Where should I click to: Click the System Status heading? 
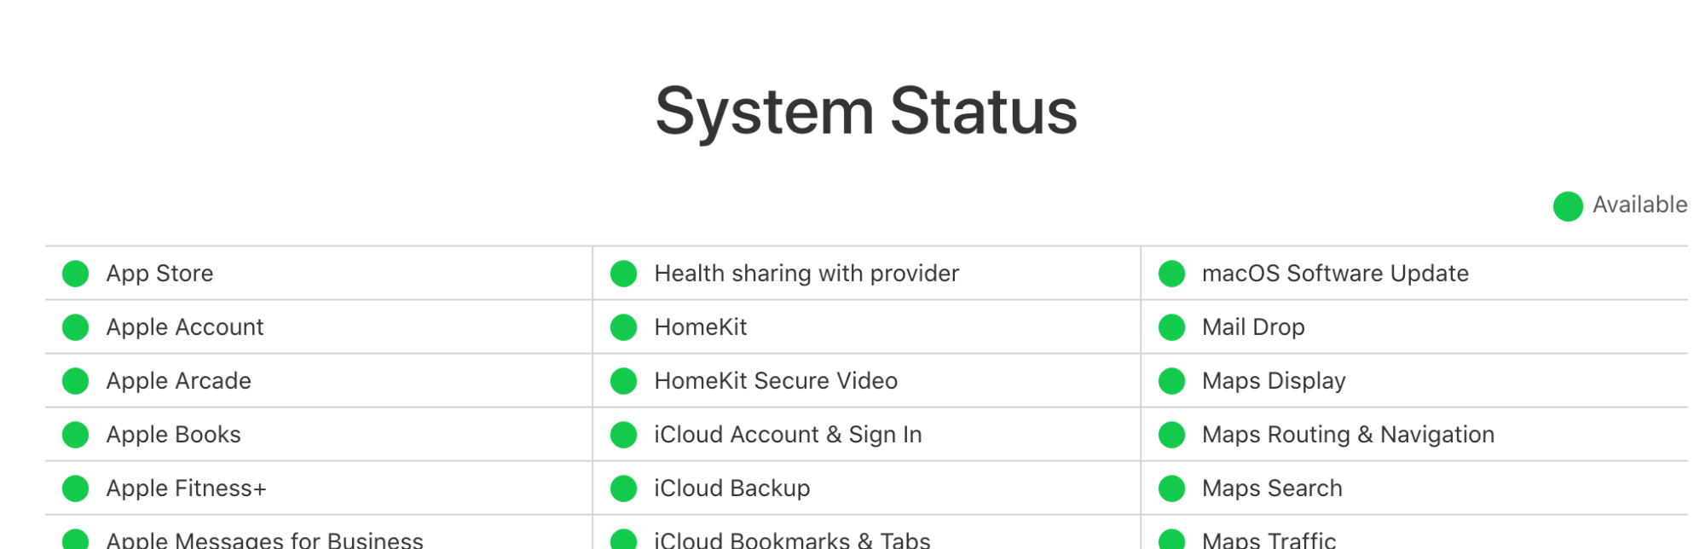click(866, 112)
